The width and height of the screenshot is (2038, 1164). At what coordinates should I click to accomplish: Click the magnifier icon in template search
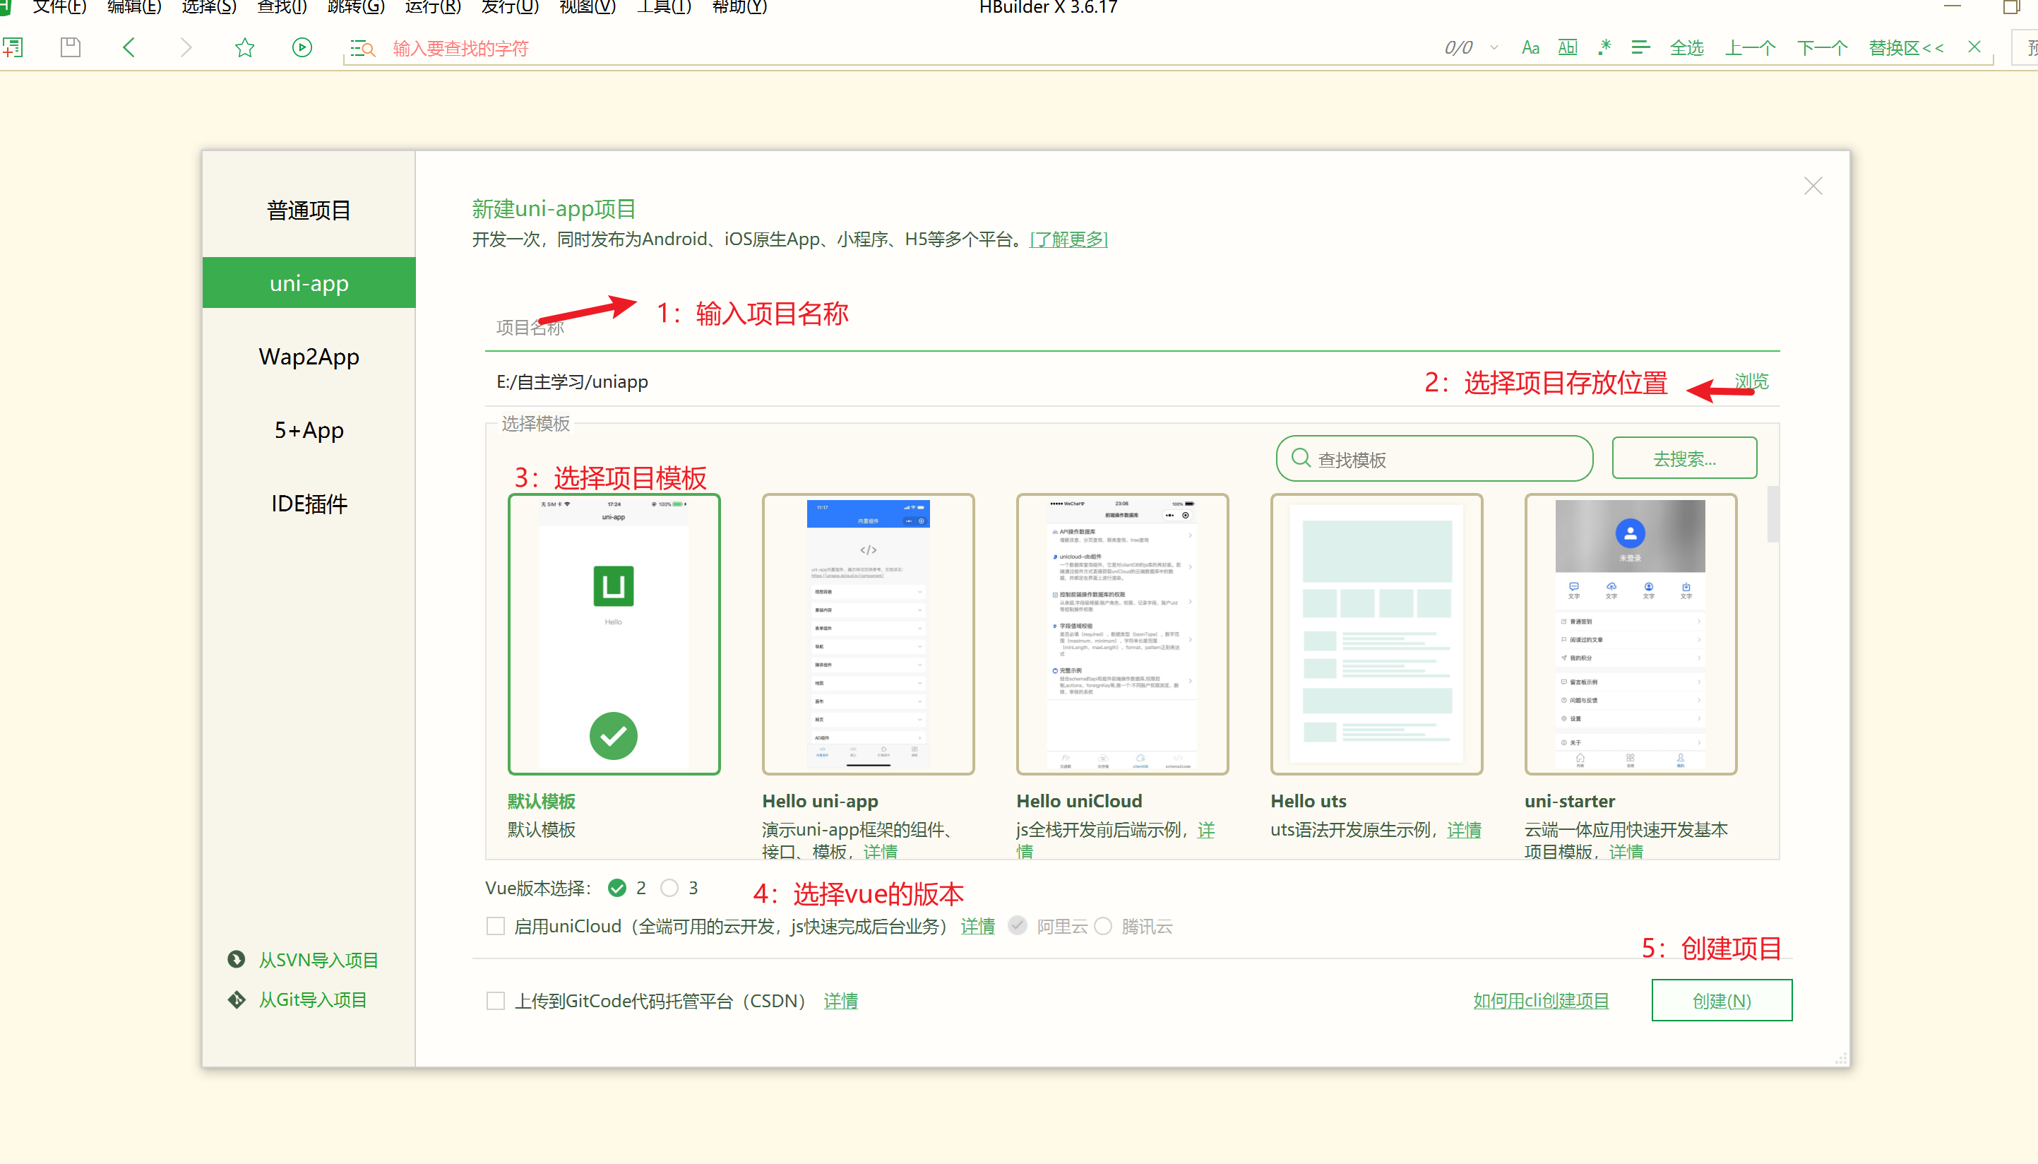click(x=1301, y=458)
